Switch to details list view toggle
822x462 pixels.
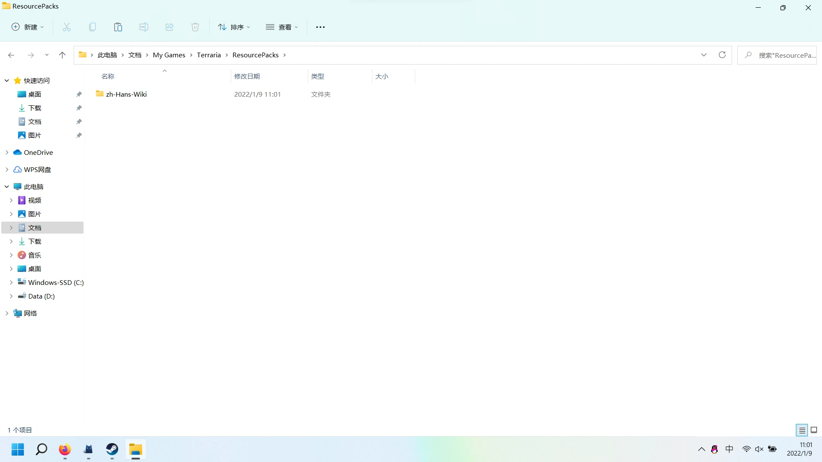802,430
